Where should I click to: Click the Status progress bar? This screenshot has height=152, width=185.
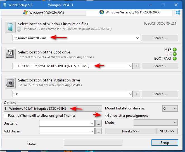tap(93, 143)
